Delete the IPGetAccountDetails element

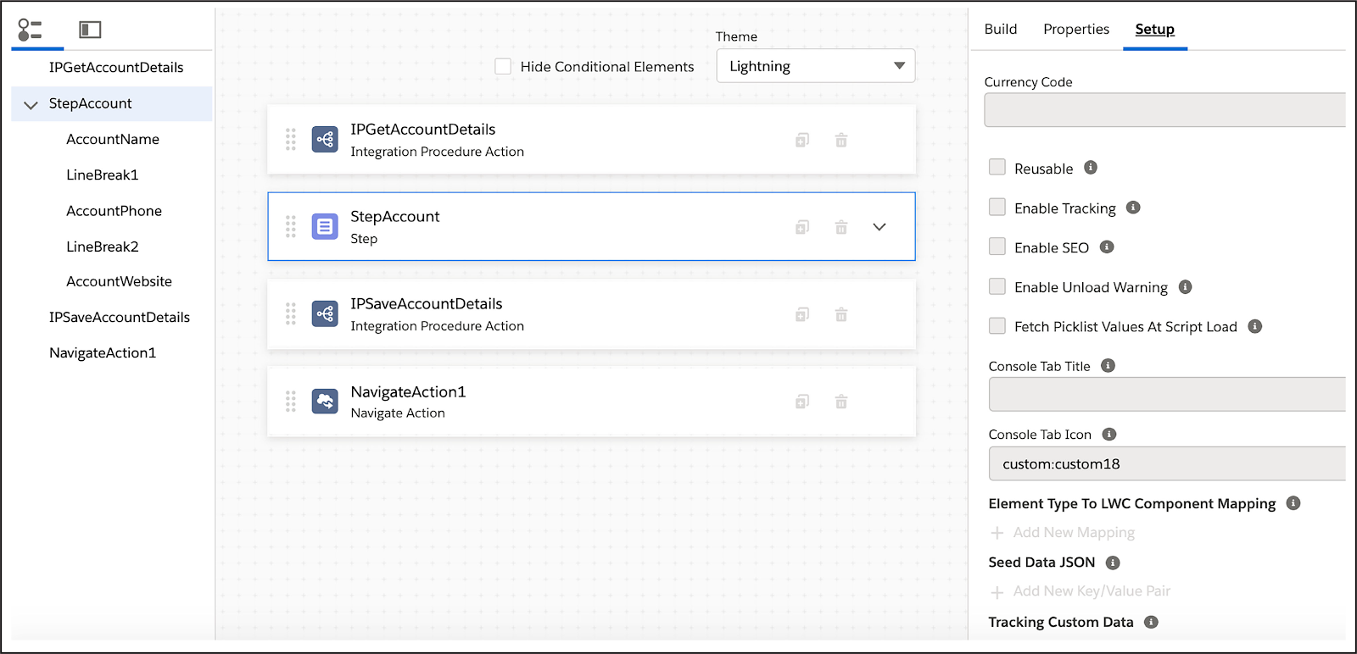(x=841, y=141)
